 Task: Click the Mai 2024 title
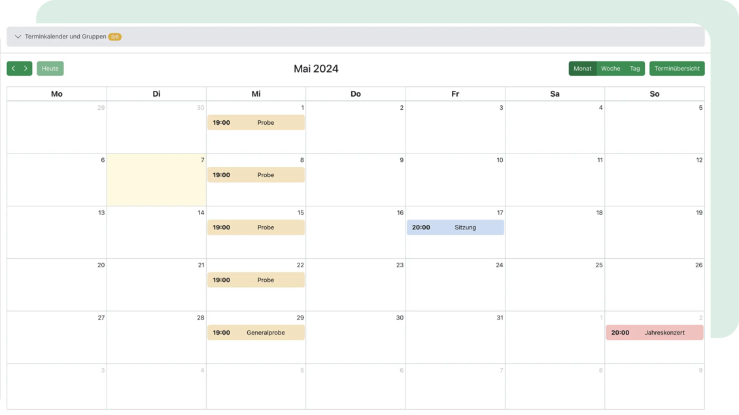coord(316,69)
